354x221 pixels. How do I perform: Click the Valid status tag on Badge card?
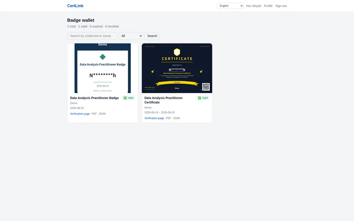(129, 98)
